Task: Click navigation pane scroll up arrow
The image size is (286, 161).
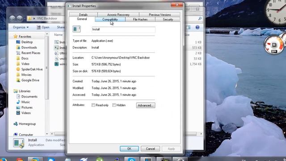Action: tap(47, 34)
